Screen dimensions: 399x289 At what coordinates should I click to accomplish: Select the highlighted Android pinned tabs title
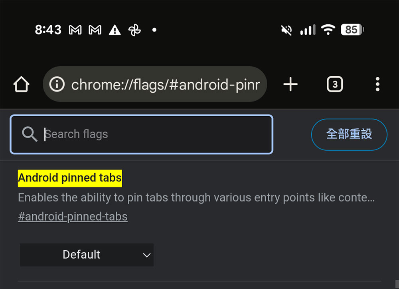[69, 178]
